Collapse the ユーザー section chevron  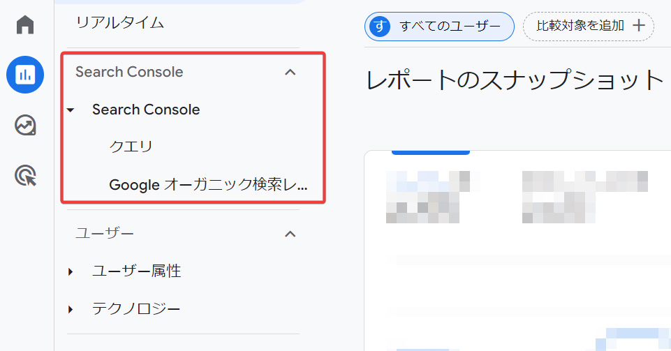click(x=290, y=234)
